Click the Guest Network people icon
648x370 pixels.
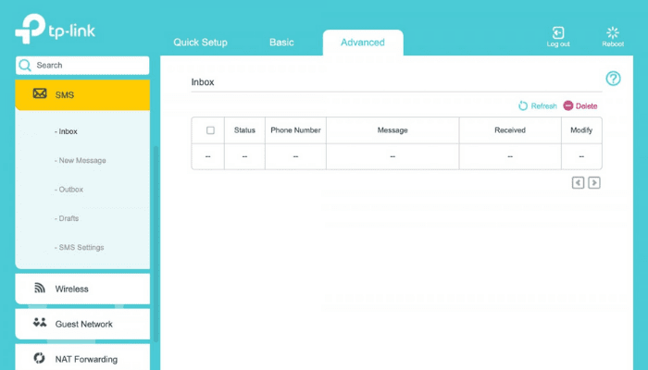click(40, 324)
